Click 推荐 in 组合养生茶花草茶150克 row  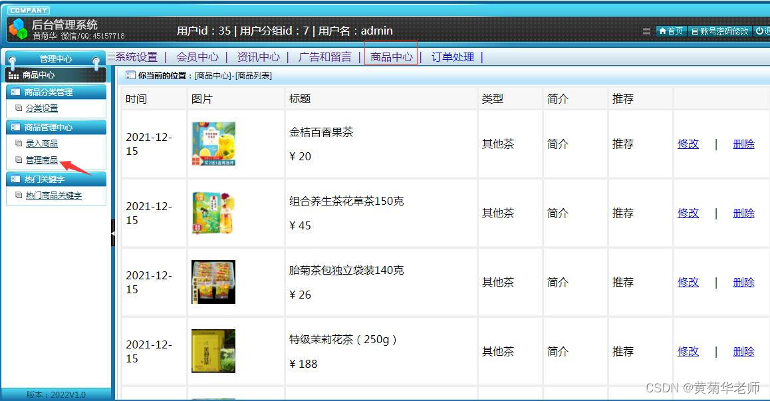[x=622, y=213]
